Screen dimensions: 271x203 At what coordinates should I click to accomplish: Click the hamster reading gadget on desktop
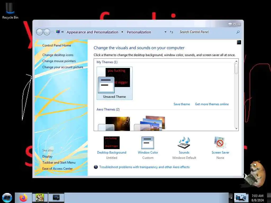[255, 174]
